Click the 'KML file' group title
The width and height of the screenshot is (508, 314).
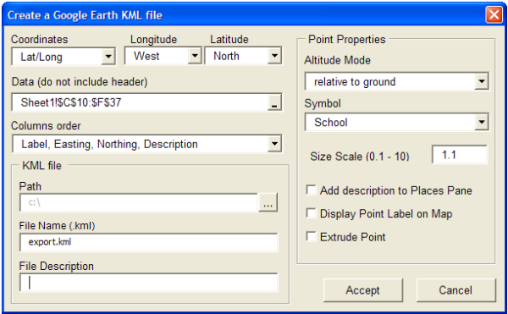coord(41,166)
